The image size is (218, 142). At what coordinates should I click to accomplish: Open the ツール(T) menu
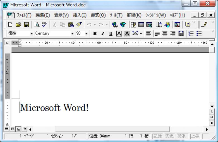(116, 15)
